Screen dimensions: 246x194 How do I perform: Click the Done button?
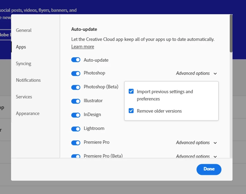click(209, 169)
